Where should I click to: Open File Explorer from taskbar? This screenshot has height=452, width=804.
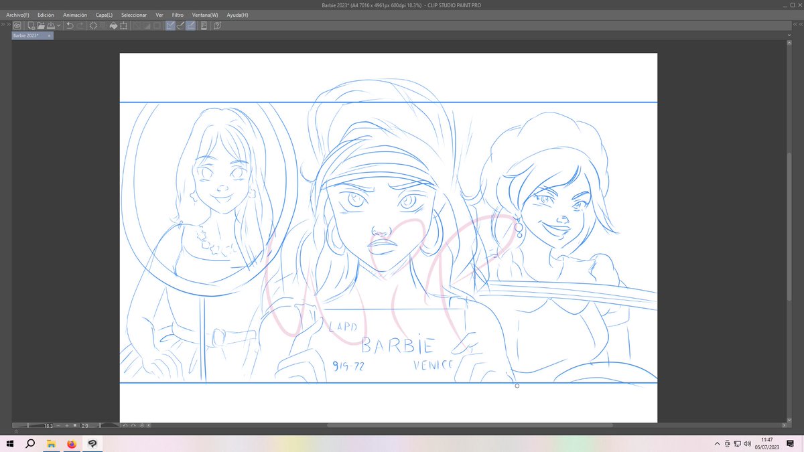[51, 443]
